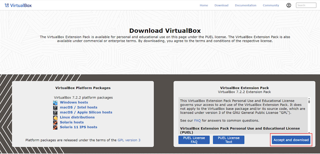Viewport: 320px width, 154px height.
Task: Click the macOS / Intel hosts icon
Action: 55,107
